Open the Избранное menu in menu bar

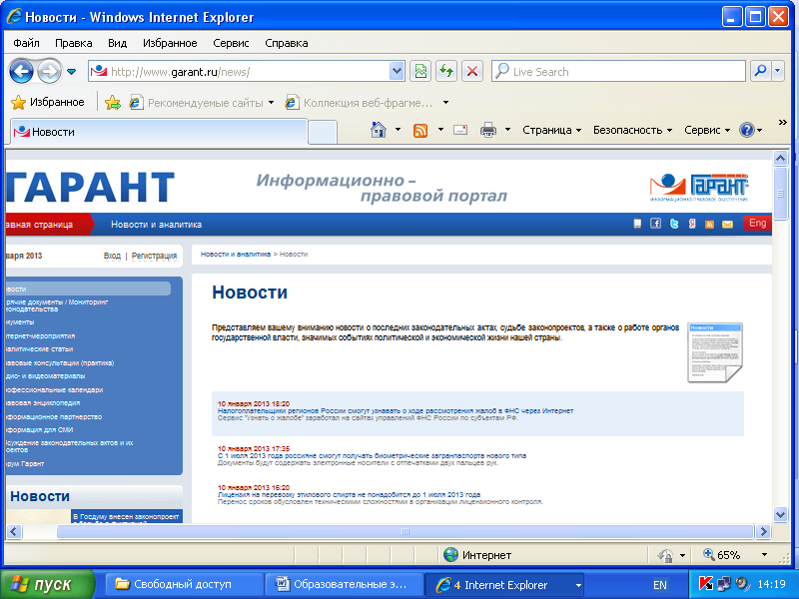click(170, 43)
